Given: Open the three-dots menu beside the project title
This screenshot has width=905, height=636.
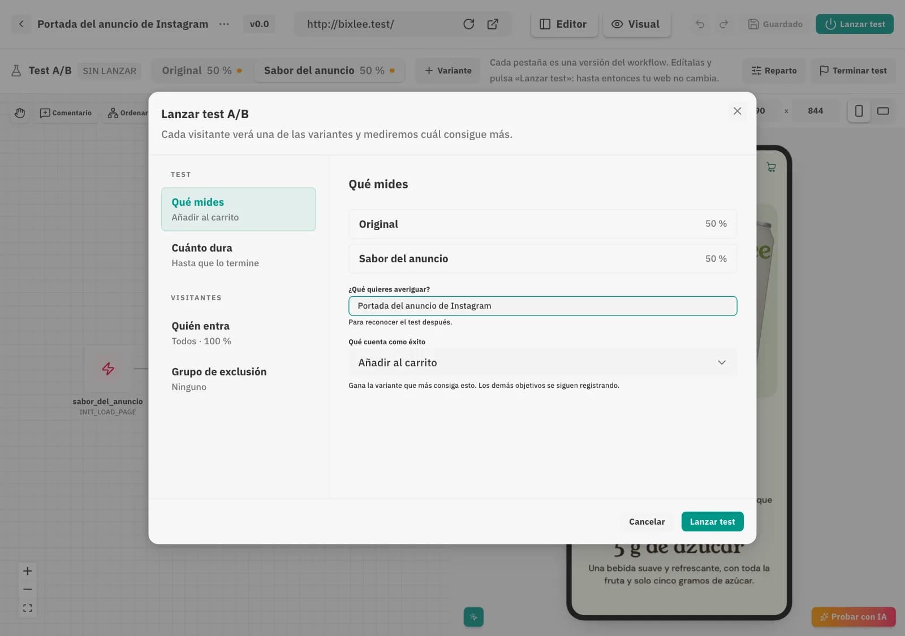Looking at the screenshot, I should pos(224,24).
